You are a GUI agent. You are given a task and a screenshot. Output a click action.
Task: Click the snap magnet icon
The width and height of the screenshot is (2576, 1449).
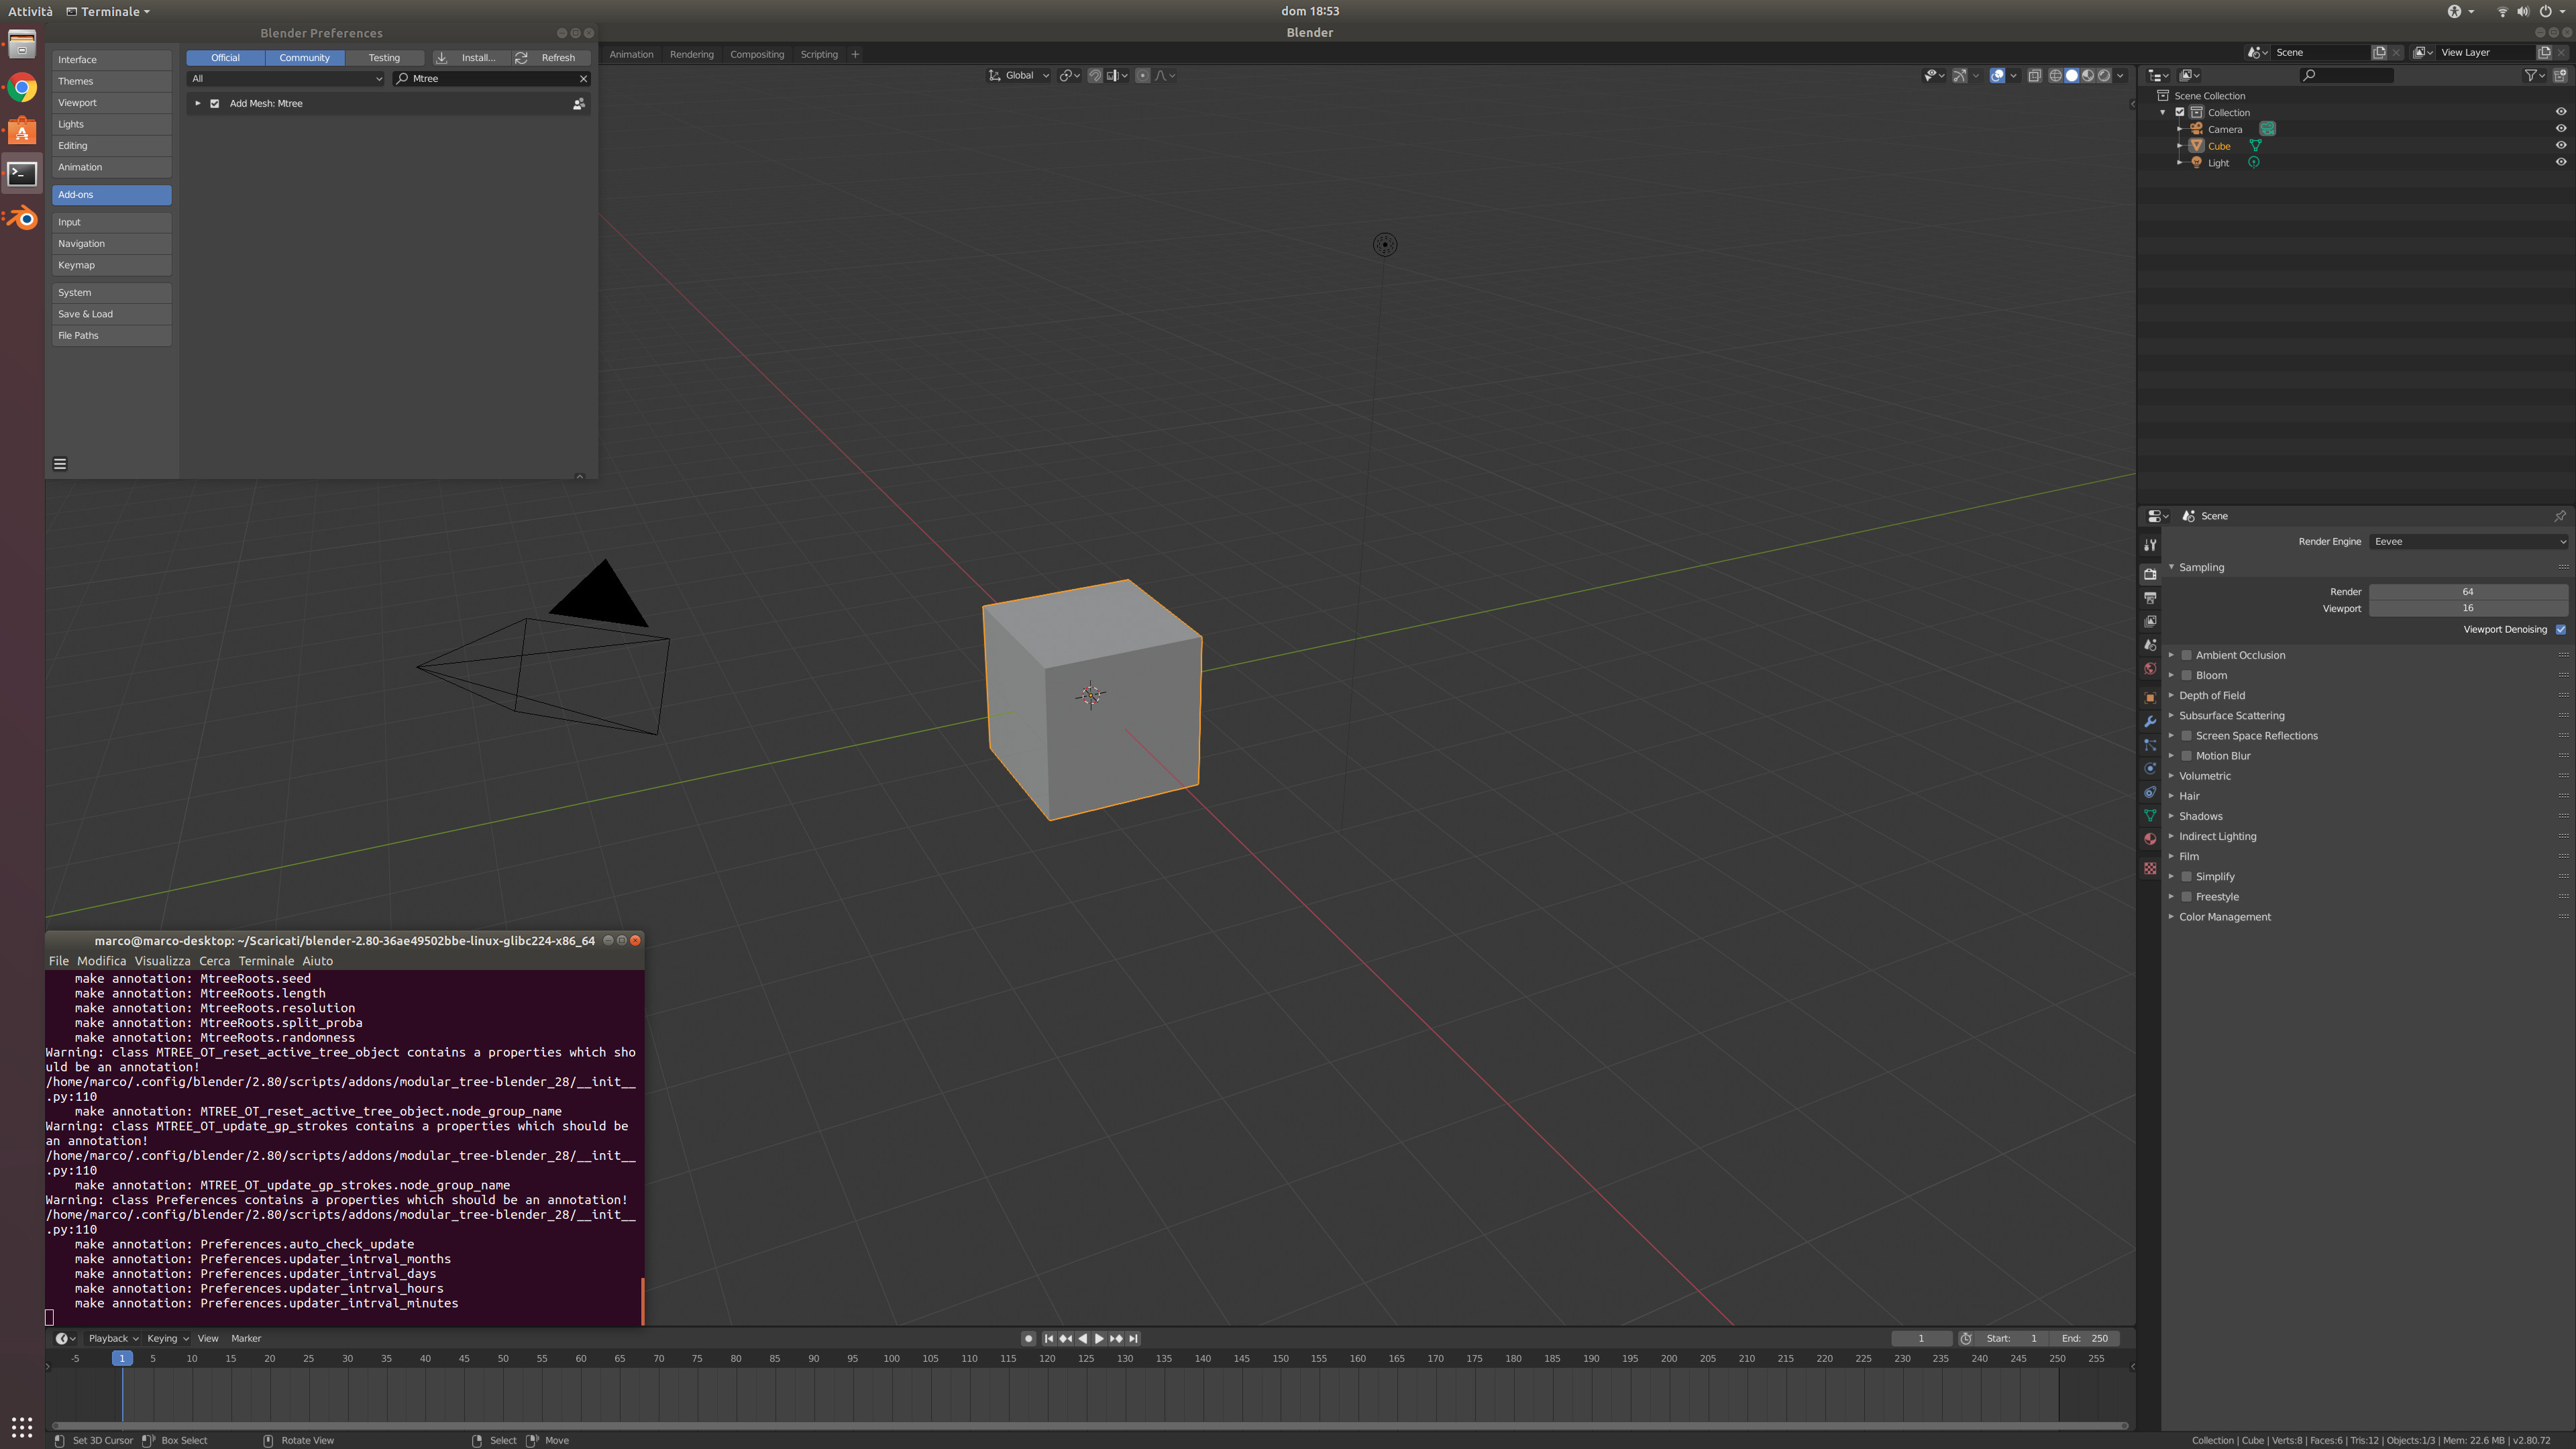point(1095,76)
